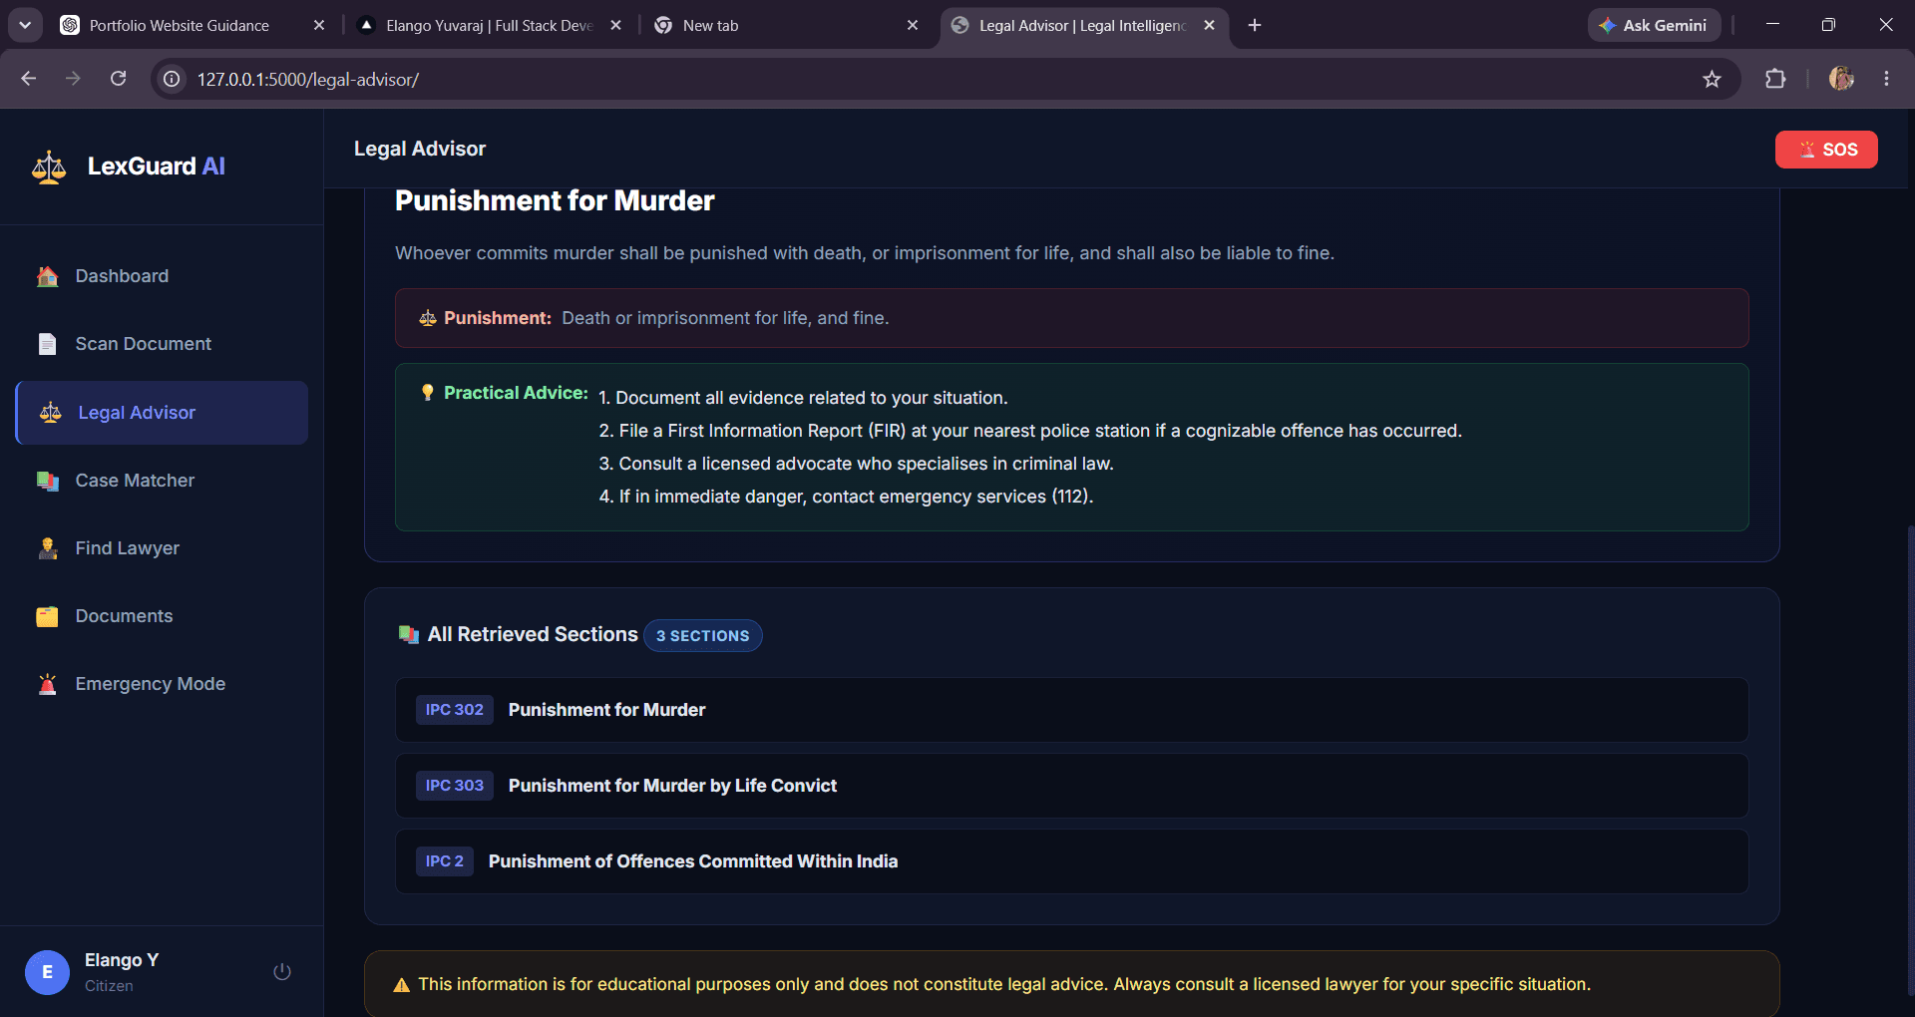Close the Legal Advisor browser tab
The height and width of the screenshot is (1017, 1915).
pos(1209,25)
